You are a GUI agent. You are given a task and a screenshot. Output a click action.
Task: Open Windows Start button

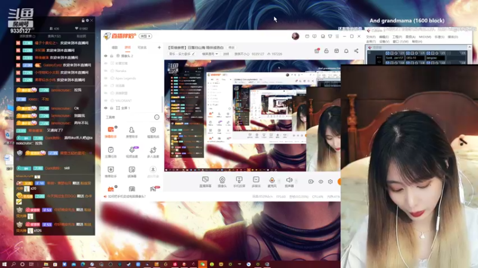(x=4, y=264)
